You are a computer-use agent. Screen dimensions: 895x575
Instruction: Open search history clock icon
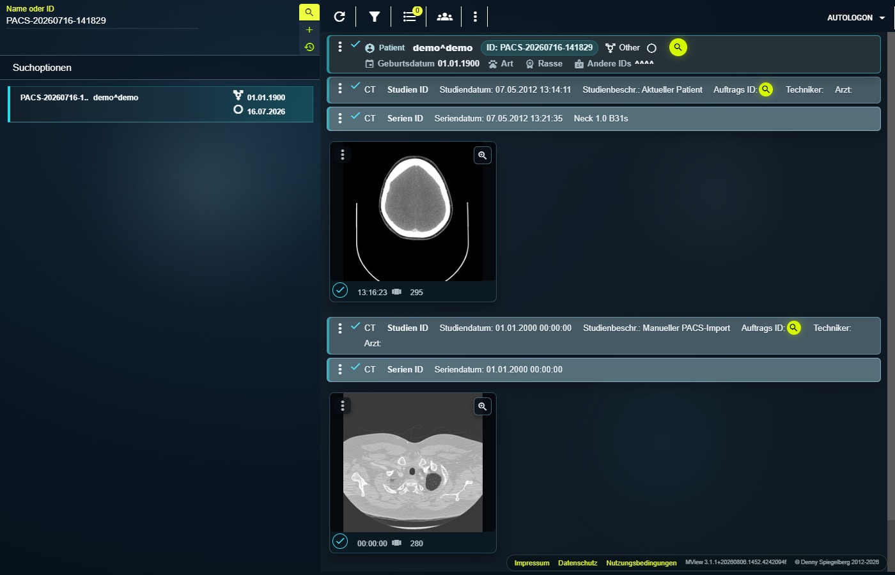pos(309,47)
